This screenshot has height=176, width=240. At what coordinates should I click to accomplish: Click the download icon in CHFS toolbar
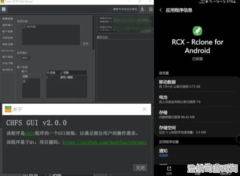[142, 9]
